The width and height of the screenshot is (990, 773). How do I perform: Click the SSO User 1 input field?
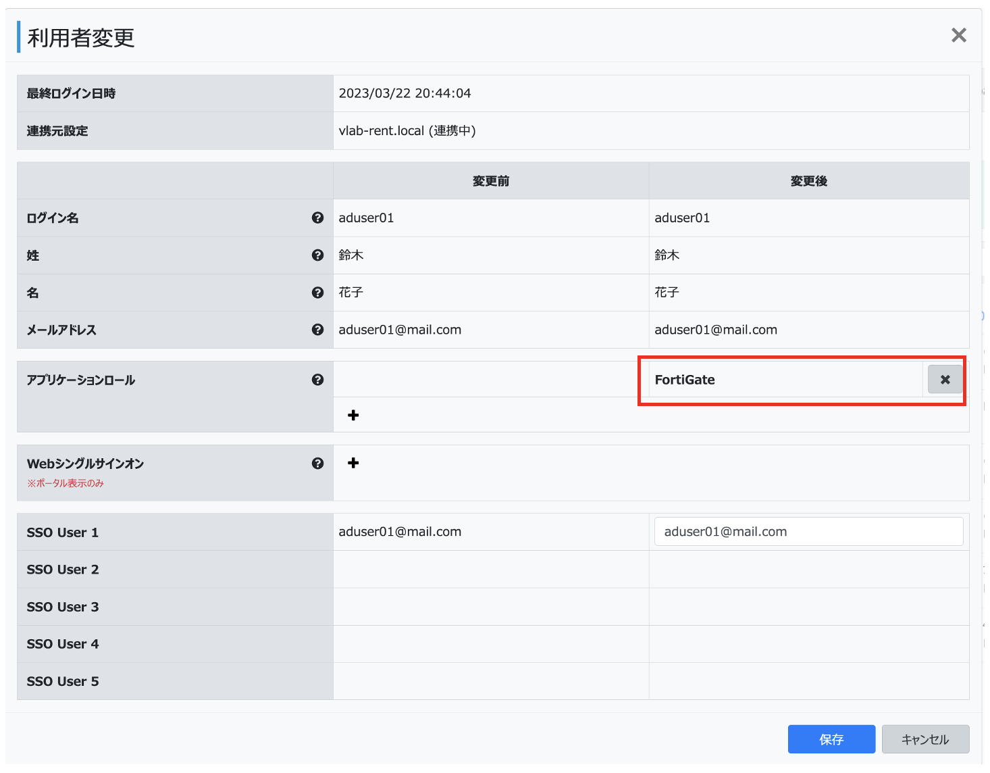point(808,532)
